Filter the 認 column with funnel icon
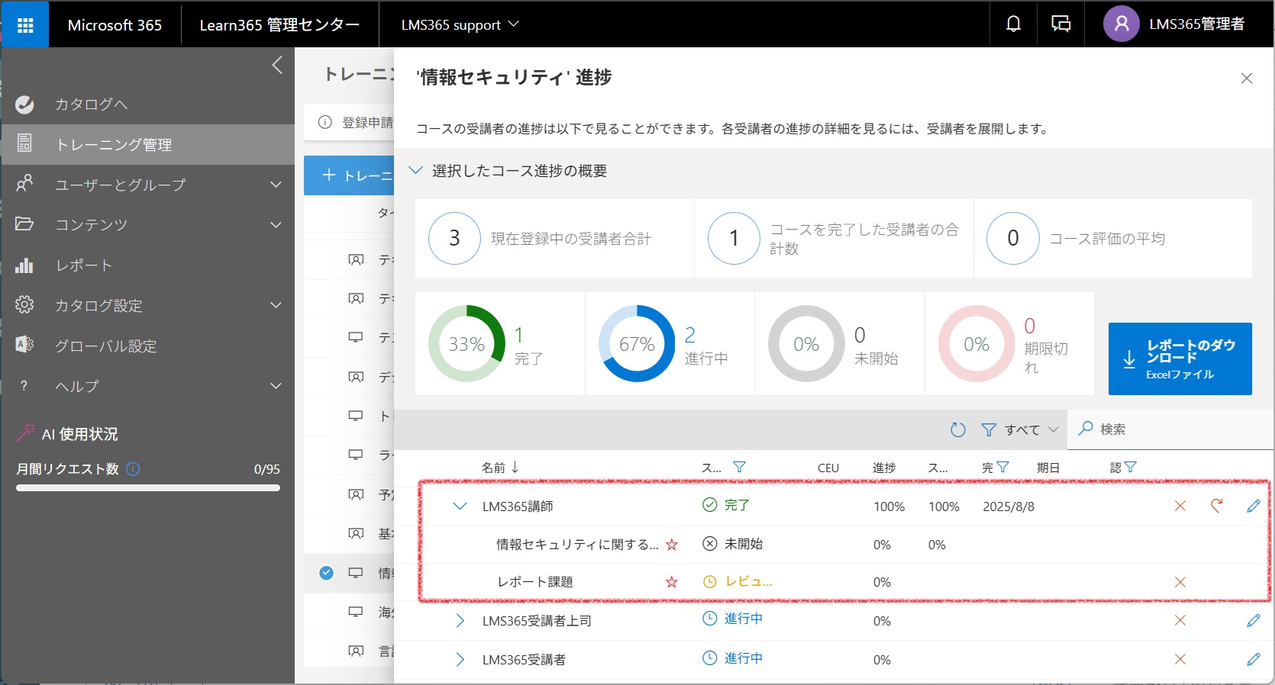1275x685 pixels. click(1131, 468)
